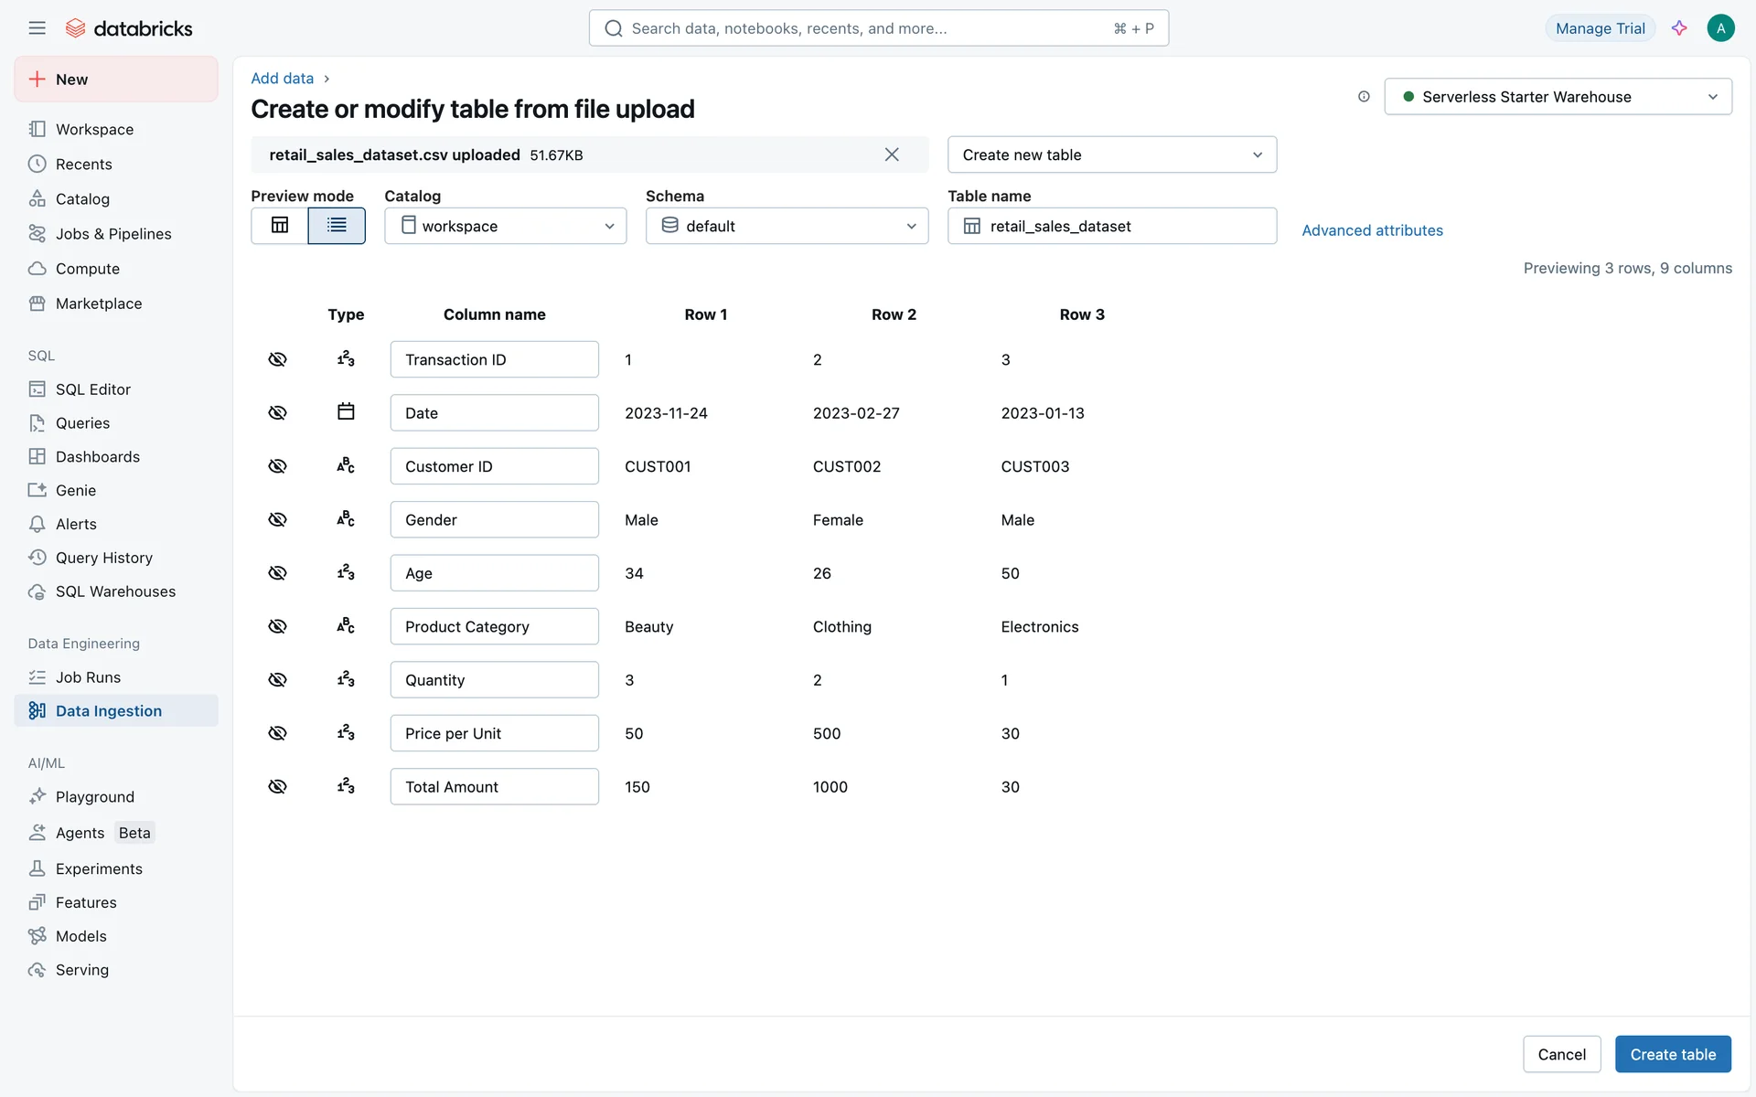Open SQL Editor from the sidebar
1756x1097 pixels.
tap(92, 389)
